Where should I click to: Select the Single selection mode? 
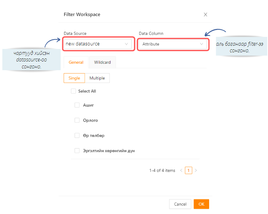pos(74,78)
